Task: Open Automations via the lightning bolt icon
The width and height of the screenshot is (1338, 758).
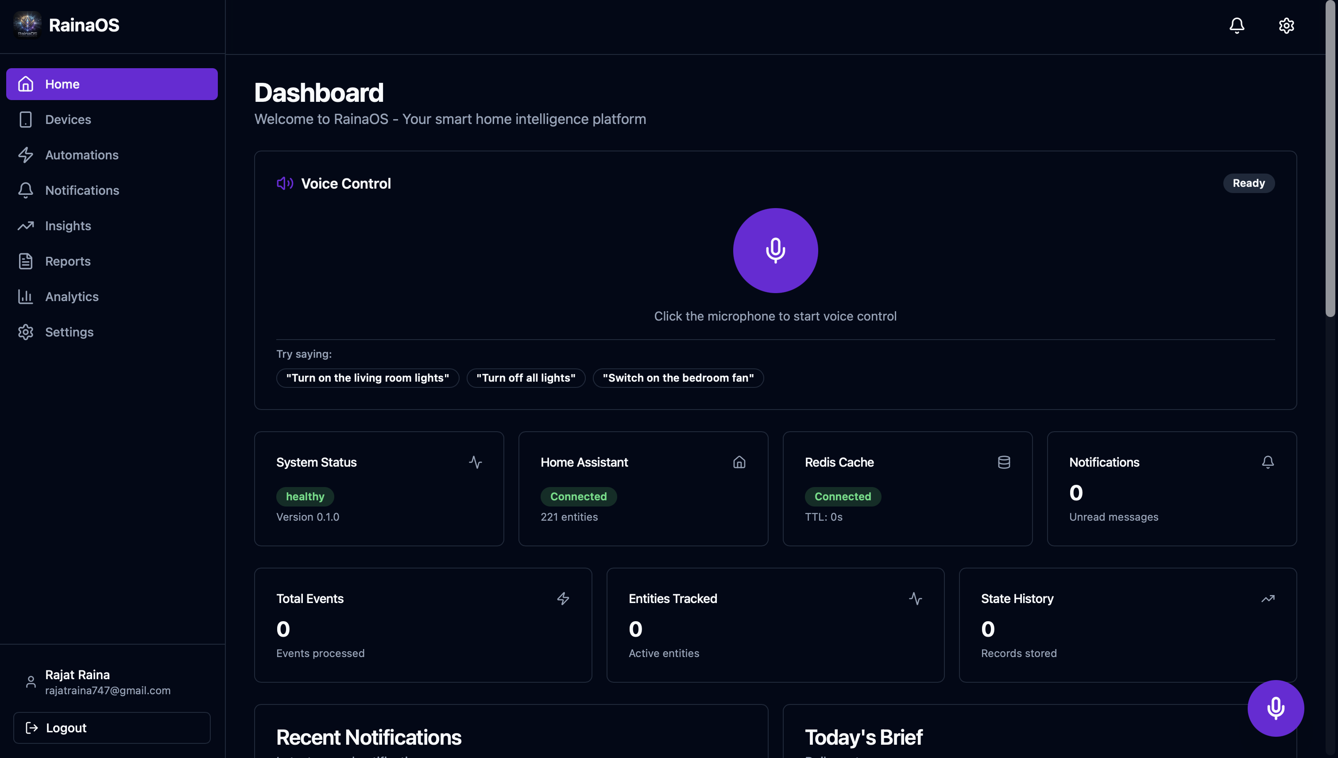Action: pos(26,155)
